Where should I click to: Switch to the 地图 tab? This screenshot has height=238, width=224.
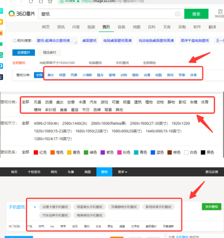pyautogui.click(x=136, y=27)
